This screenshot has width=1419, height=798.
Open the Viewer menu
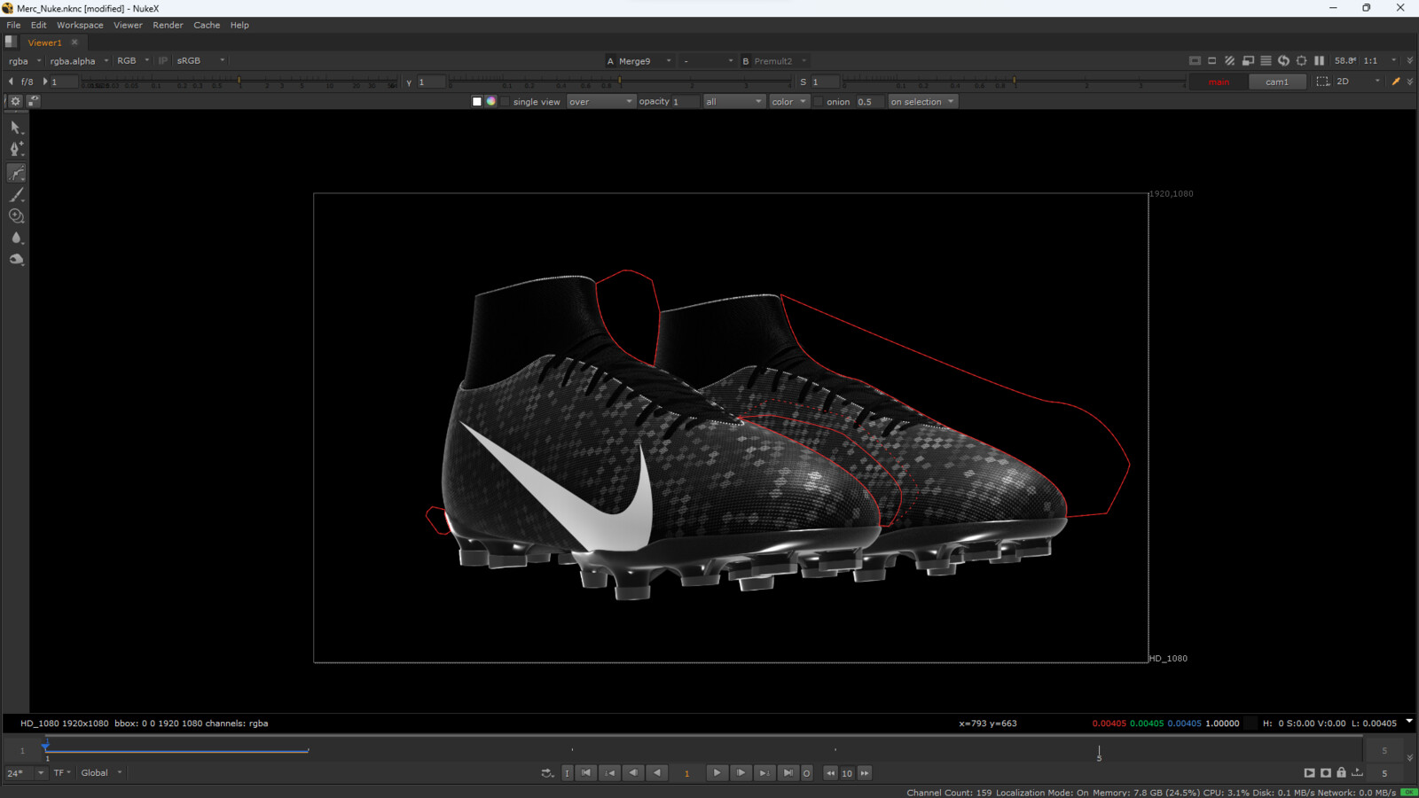128,25
